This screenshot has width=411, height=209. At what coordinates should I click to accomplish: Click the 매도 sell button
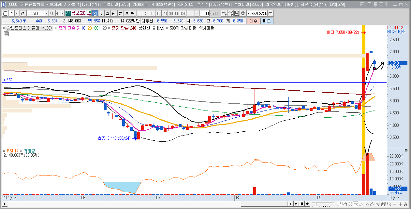click(x=267, y=21)
